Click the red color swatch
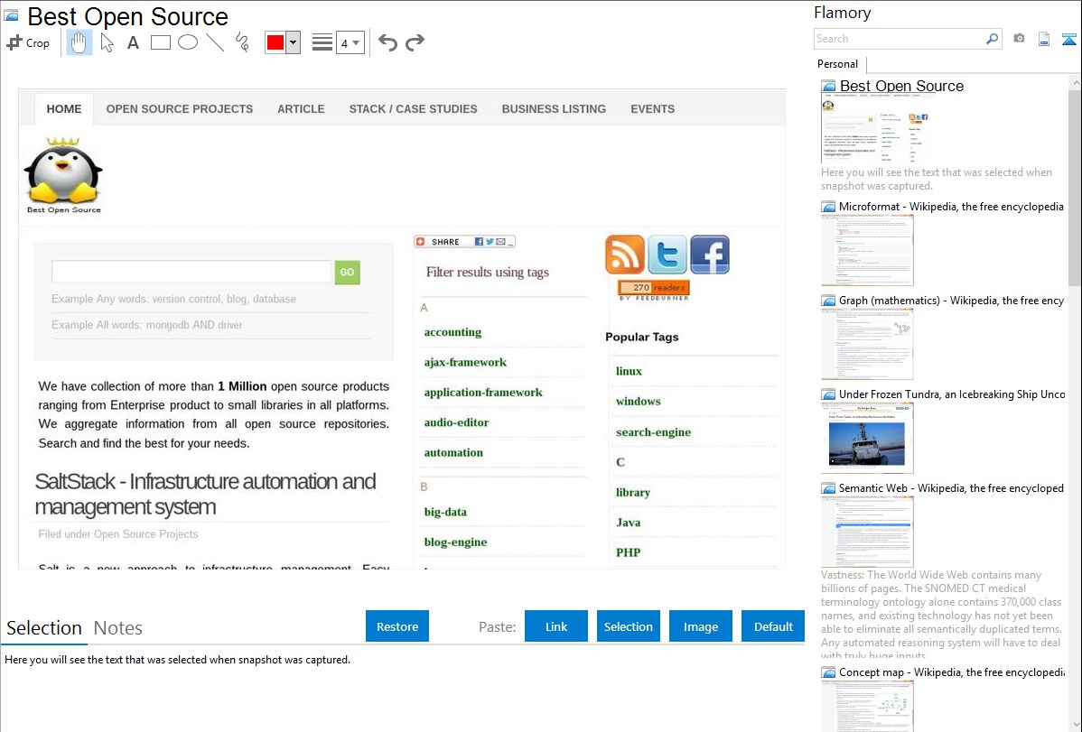The width and height of the screenshot is (1082, 732). (275, 42)
